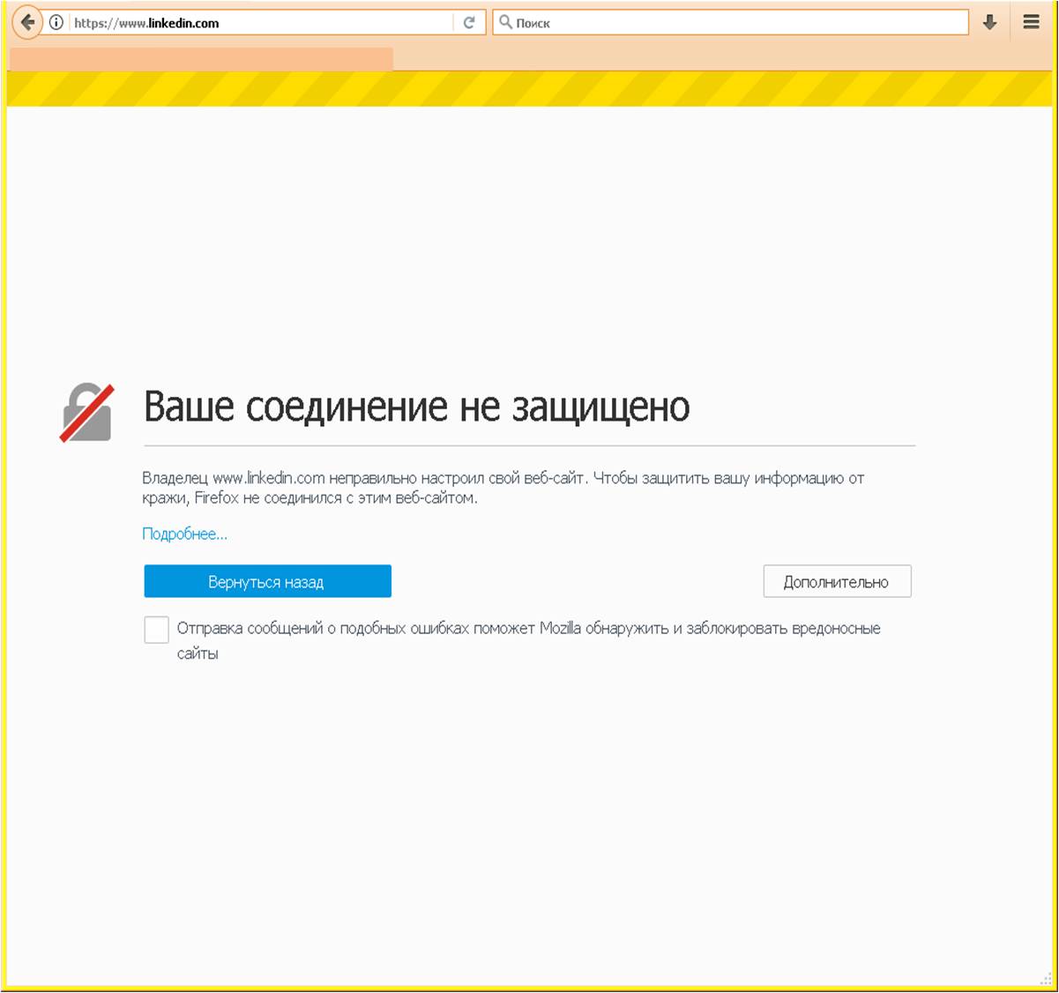Open the downloads arrow icon
Viewport: 1059px width, 993px height.
[x=989, y=23]
